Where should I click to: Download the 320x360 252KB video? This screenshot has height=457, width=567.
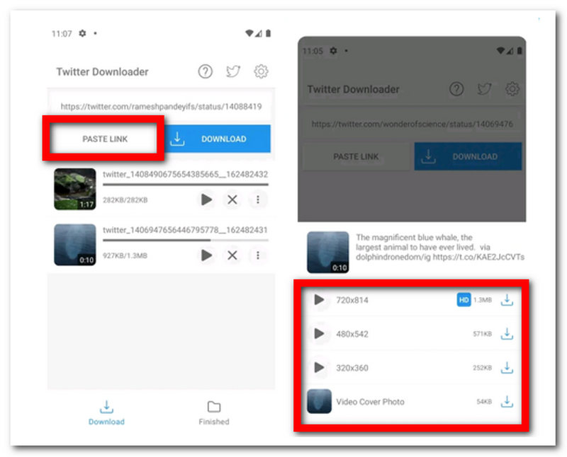click(x=507, y=367)
